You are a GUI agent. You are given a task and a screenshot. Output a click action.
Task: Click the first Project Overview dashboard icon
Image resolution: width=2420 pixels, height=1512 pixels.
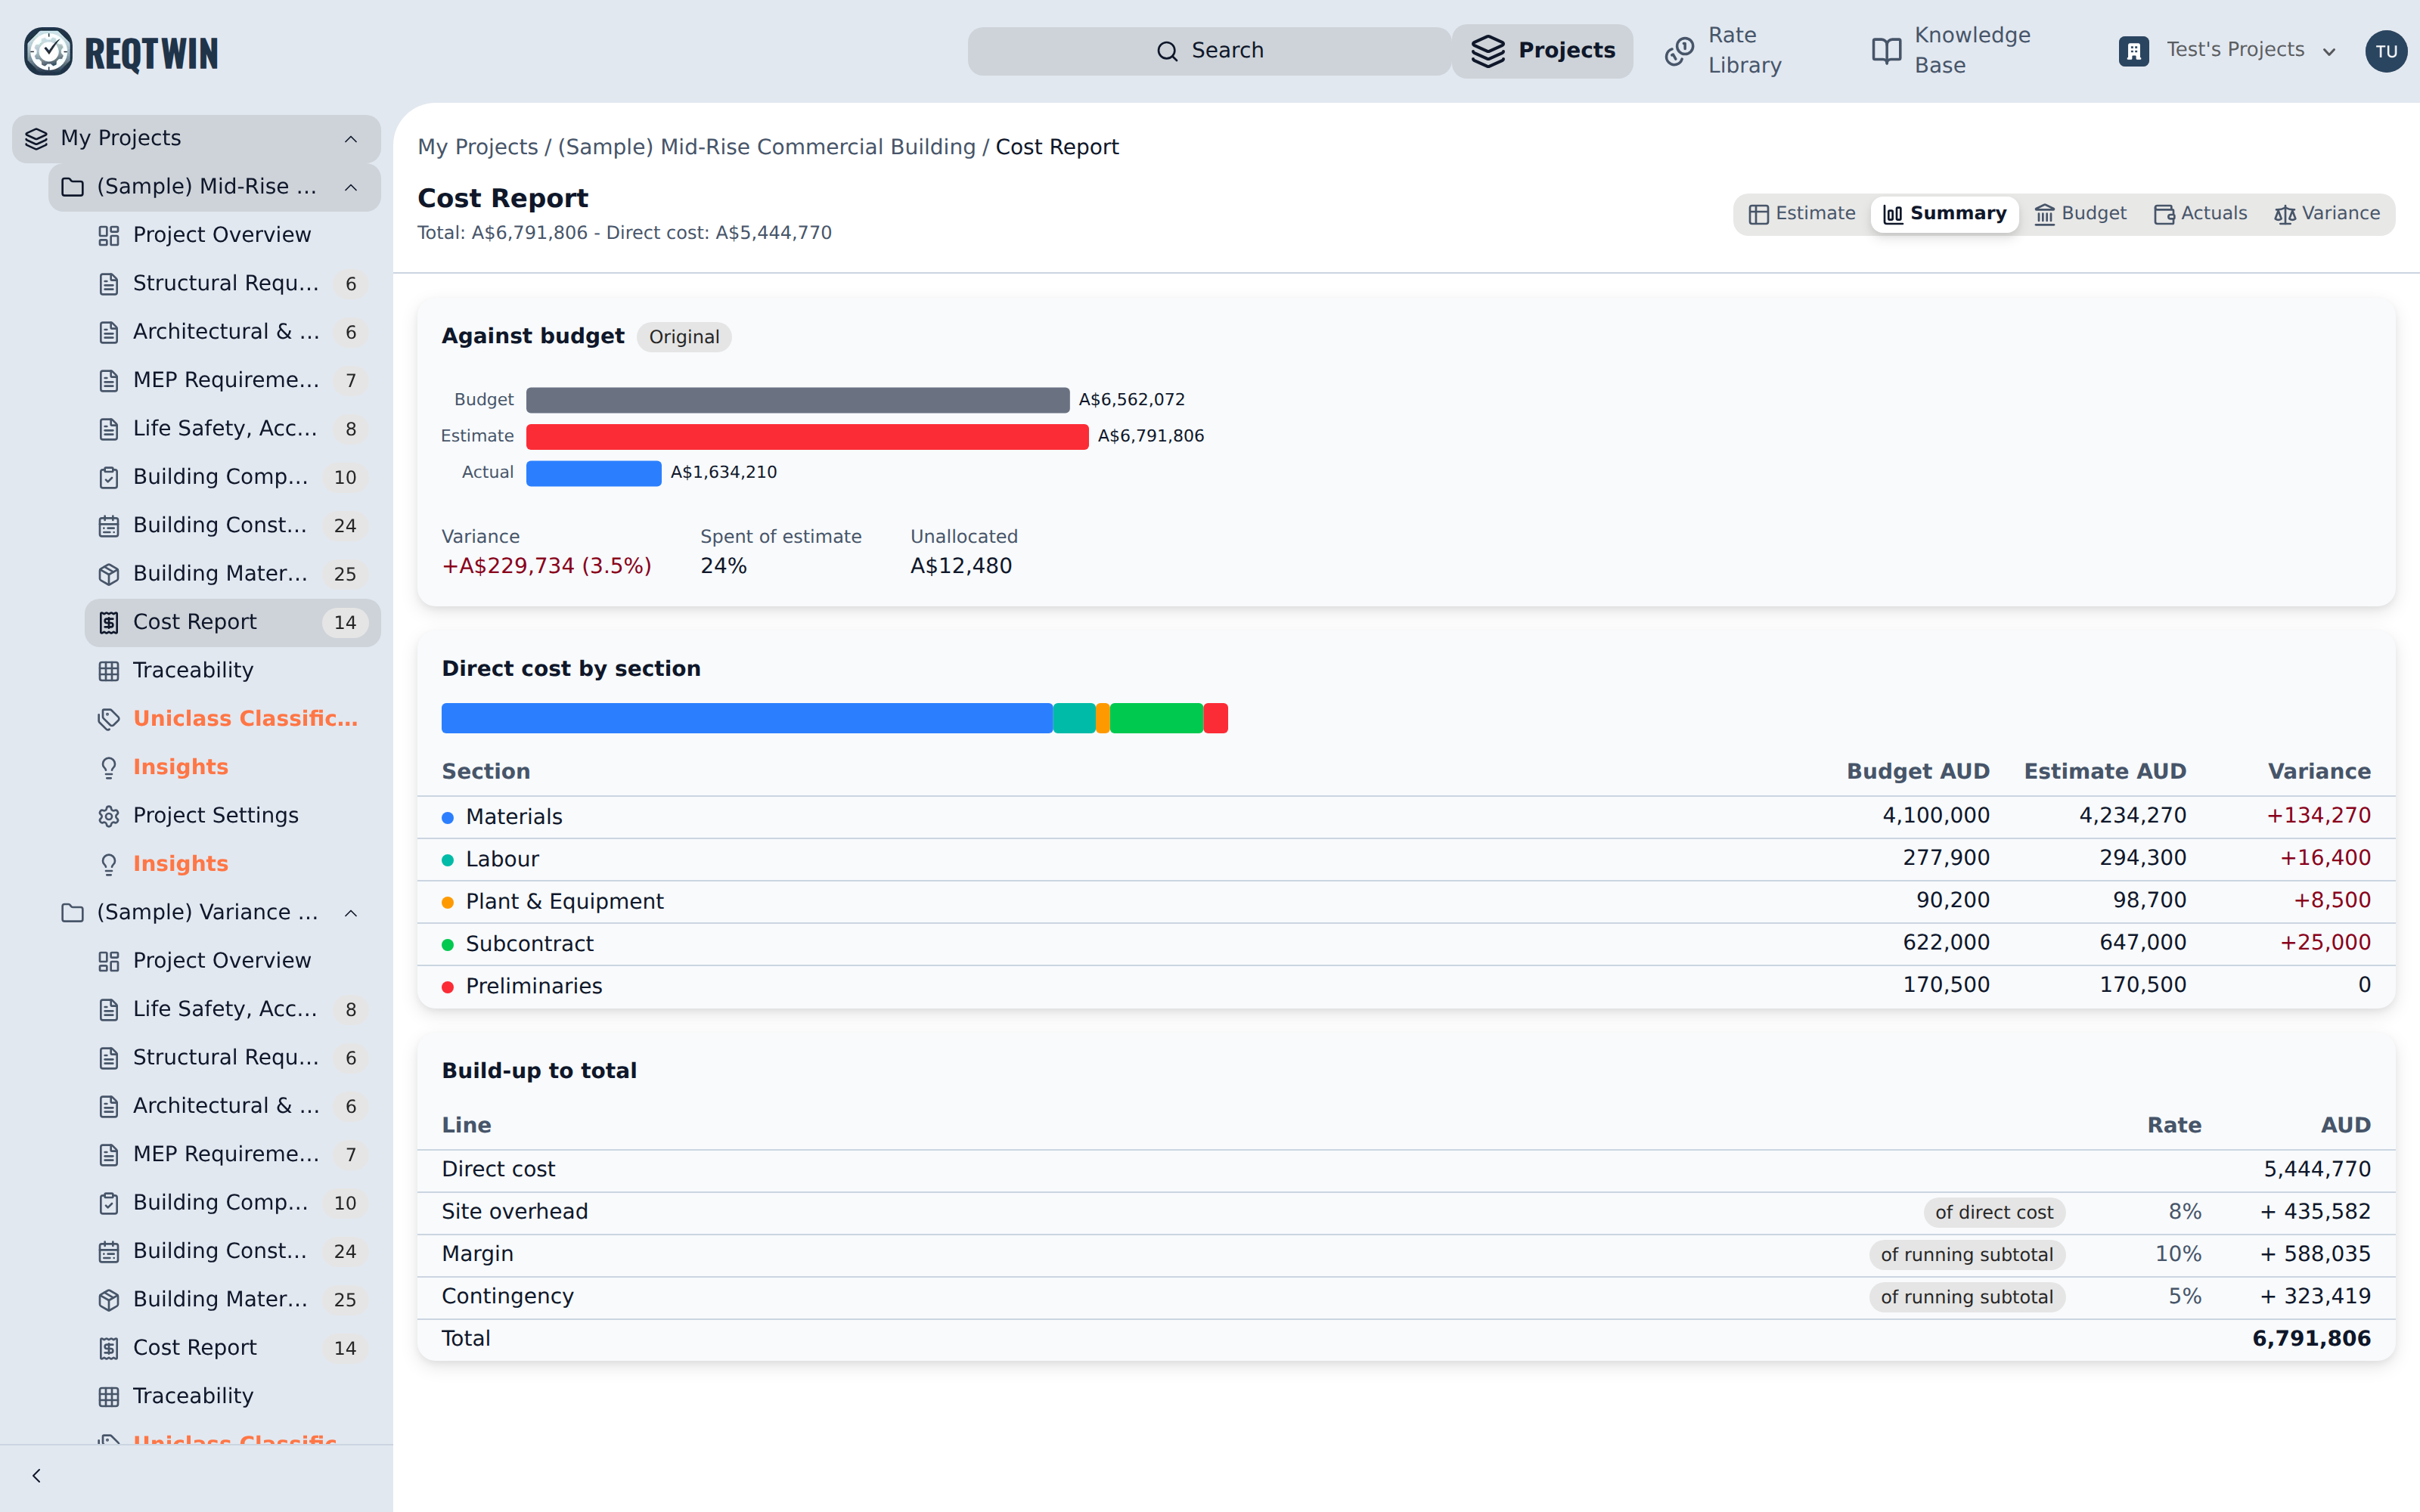point(109,235)
